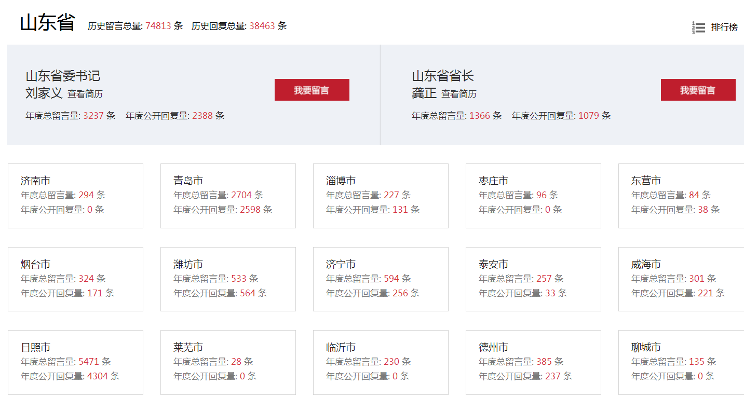Open the 威海市 card
The height and width of the screenshot is (397, 744).
coord(681,279)
